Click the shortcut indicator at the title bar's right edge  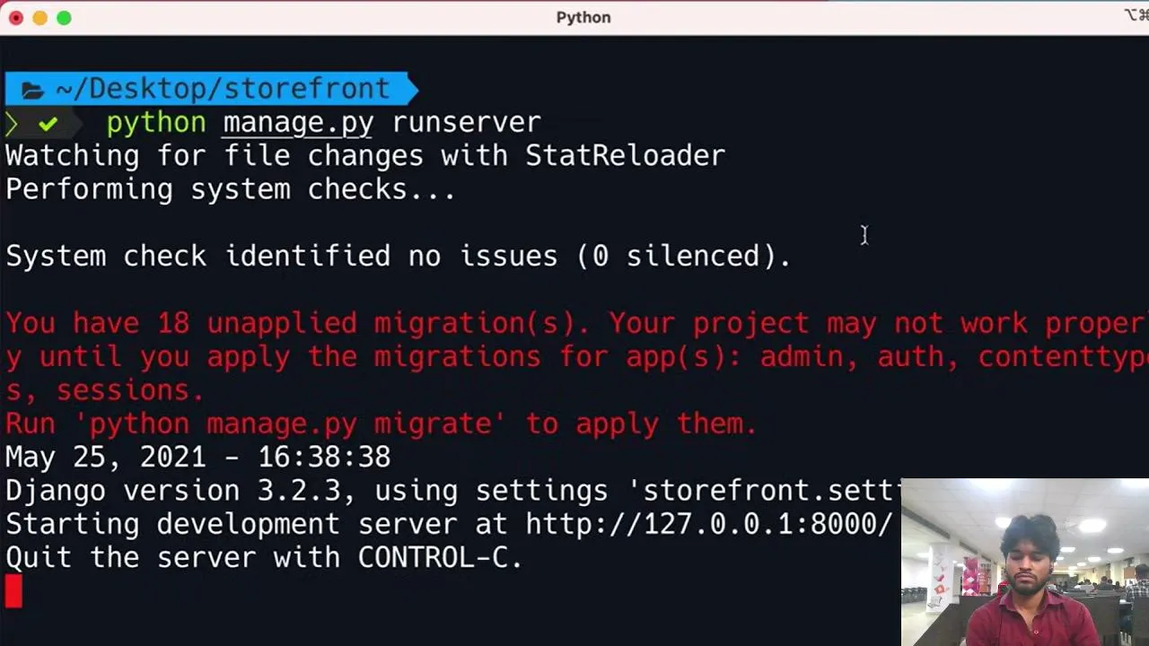point(1136,15)
